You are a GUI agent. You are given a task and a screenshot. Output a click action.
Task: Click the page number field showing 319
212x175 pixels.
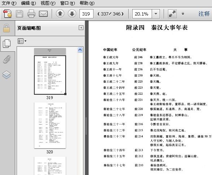pos(86,14)
